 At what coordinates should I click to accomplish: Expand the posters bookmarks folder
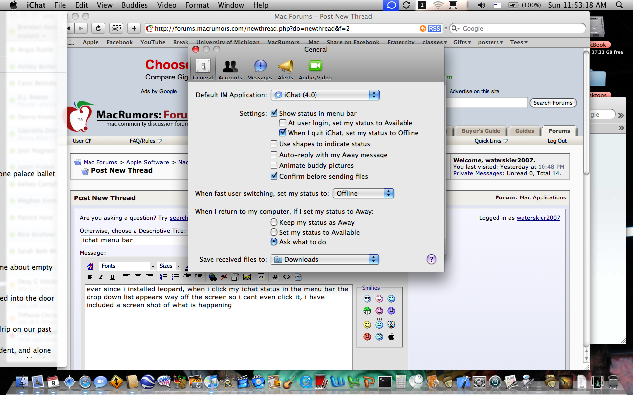click(491, 42)
